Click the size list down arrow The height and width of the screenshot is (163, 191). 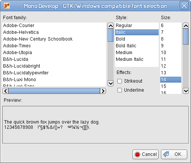pyautogui.click(x=186, y=91)
